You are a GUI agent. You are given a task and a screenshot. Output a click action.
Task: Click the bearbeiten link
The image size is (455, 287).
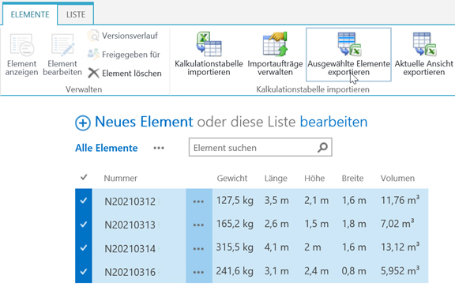point(333,122)
